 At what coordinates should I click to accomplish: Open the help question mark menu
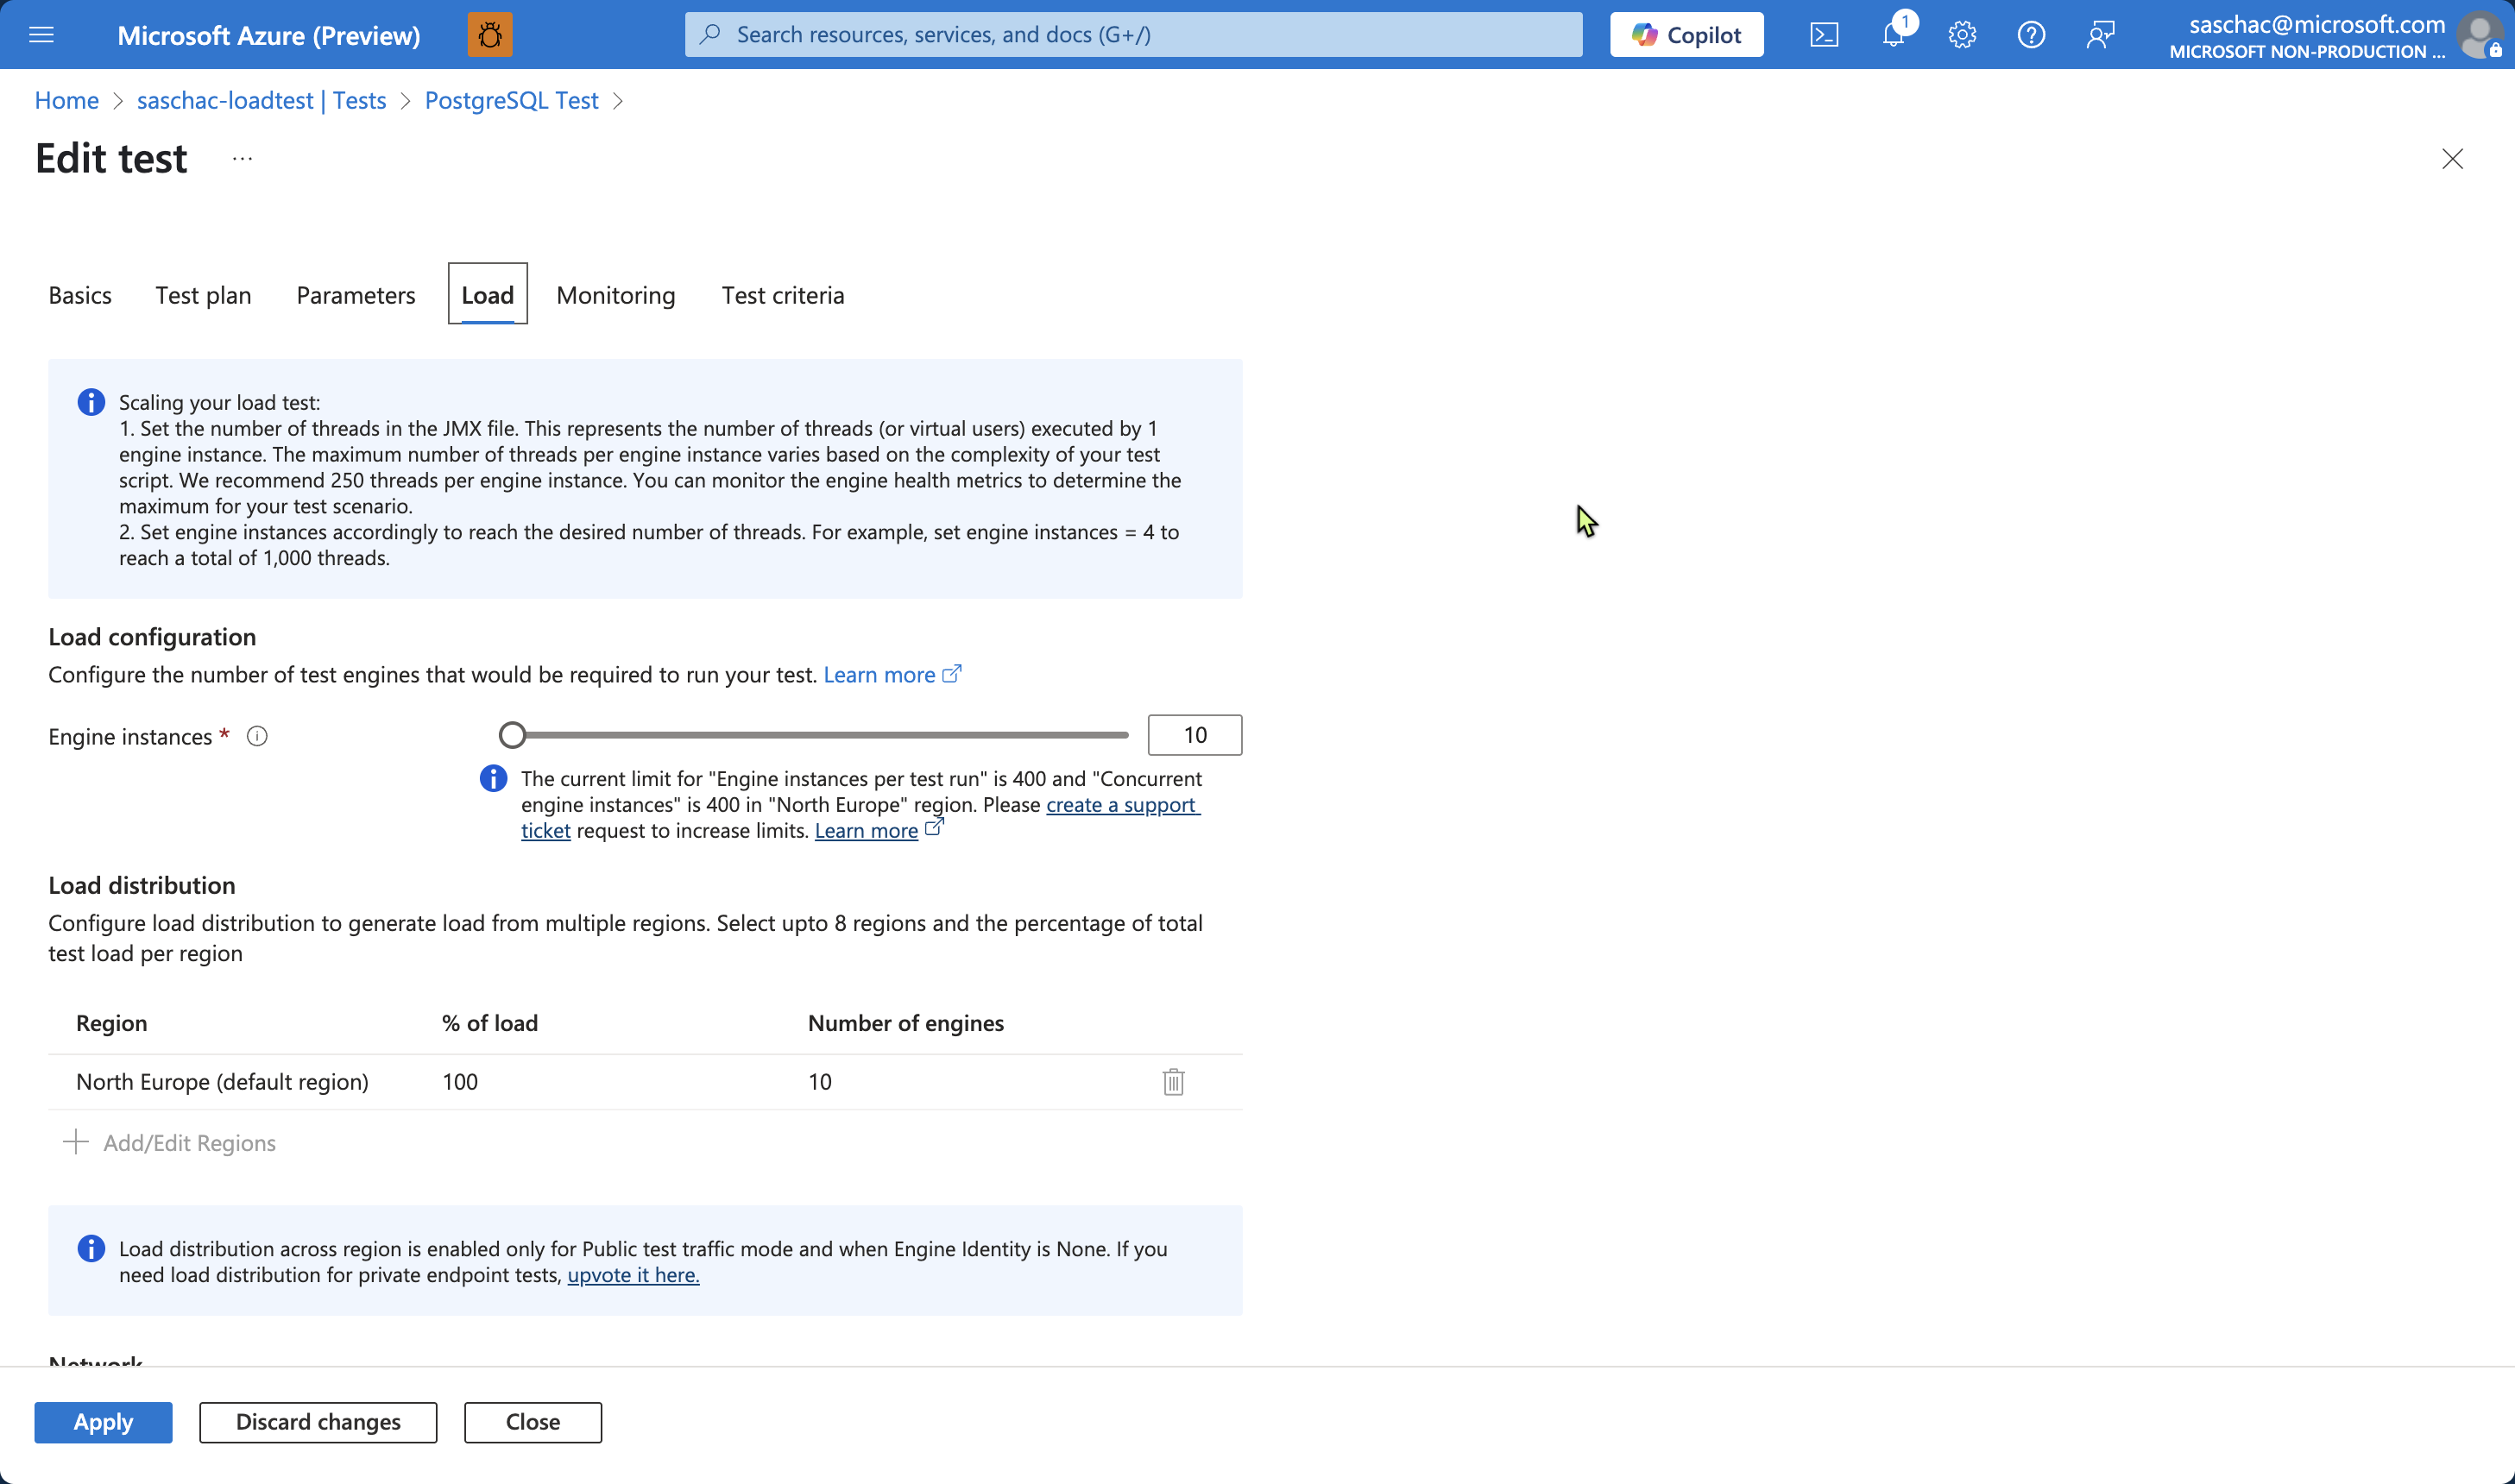pyautogui.click(x=2031, y=35)
